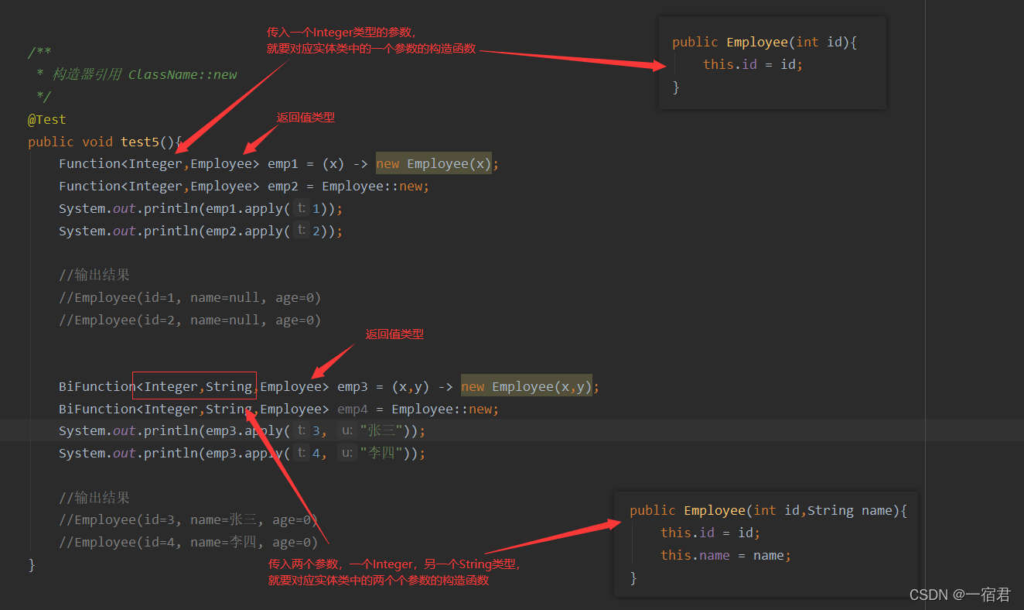Click the closing brace of the test5 method

pyautogui.click(x=32, y=564)
